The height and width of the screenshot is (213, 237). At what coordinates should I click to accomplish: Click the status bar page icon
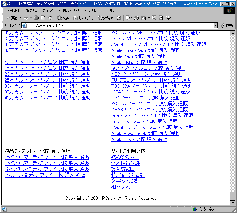(4, 209)
